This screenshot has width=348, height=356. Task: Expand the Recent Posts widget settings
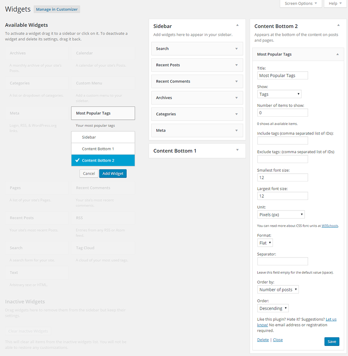[237, 65]
